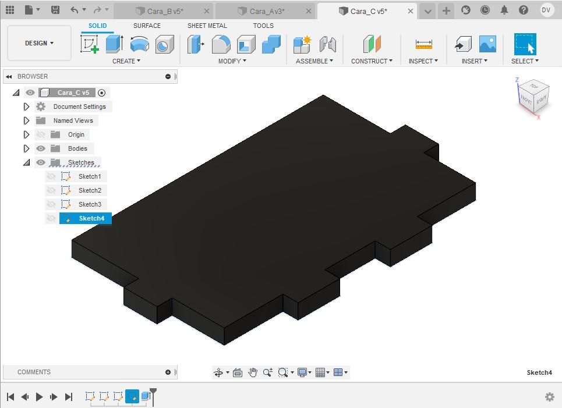Show Sketch1 via its eye icon
562x408 pixels.
[51, 176]
